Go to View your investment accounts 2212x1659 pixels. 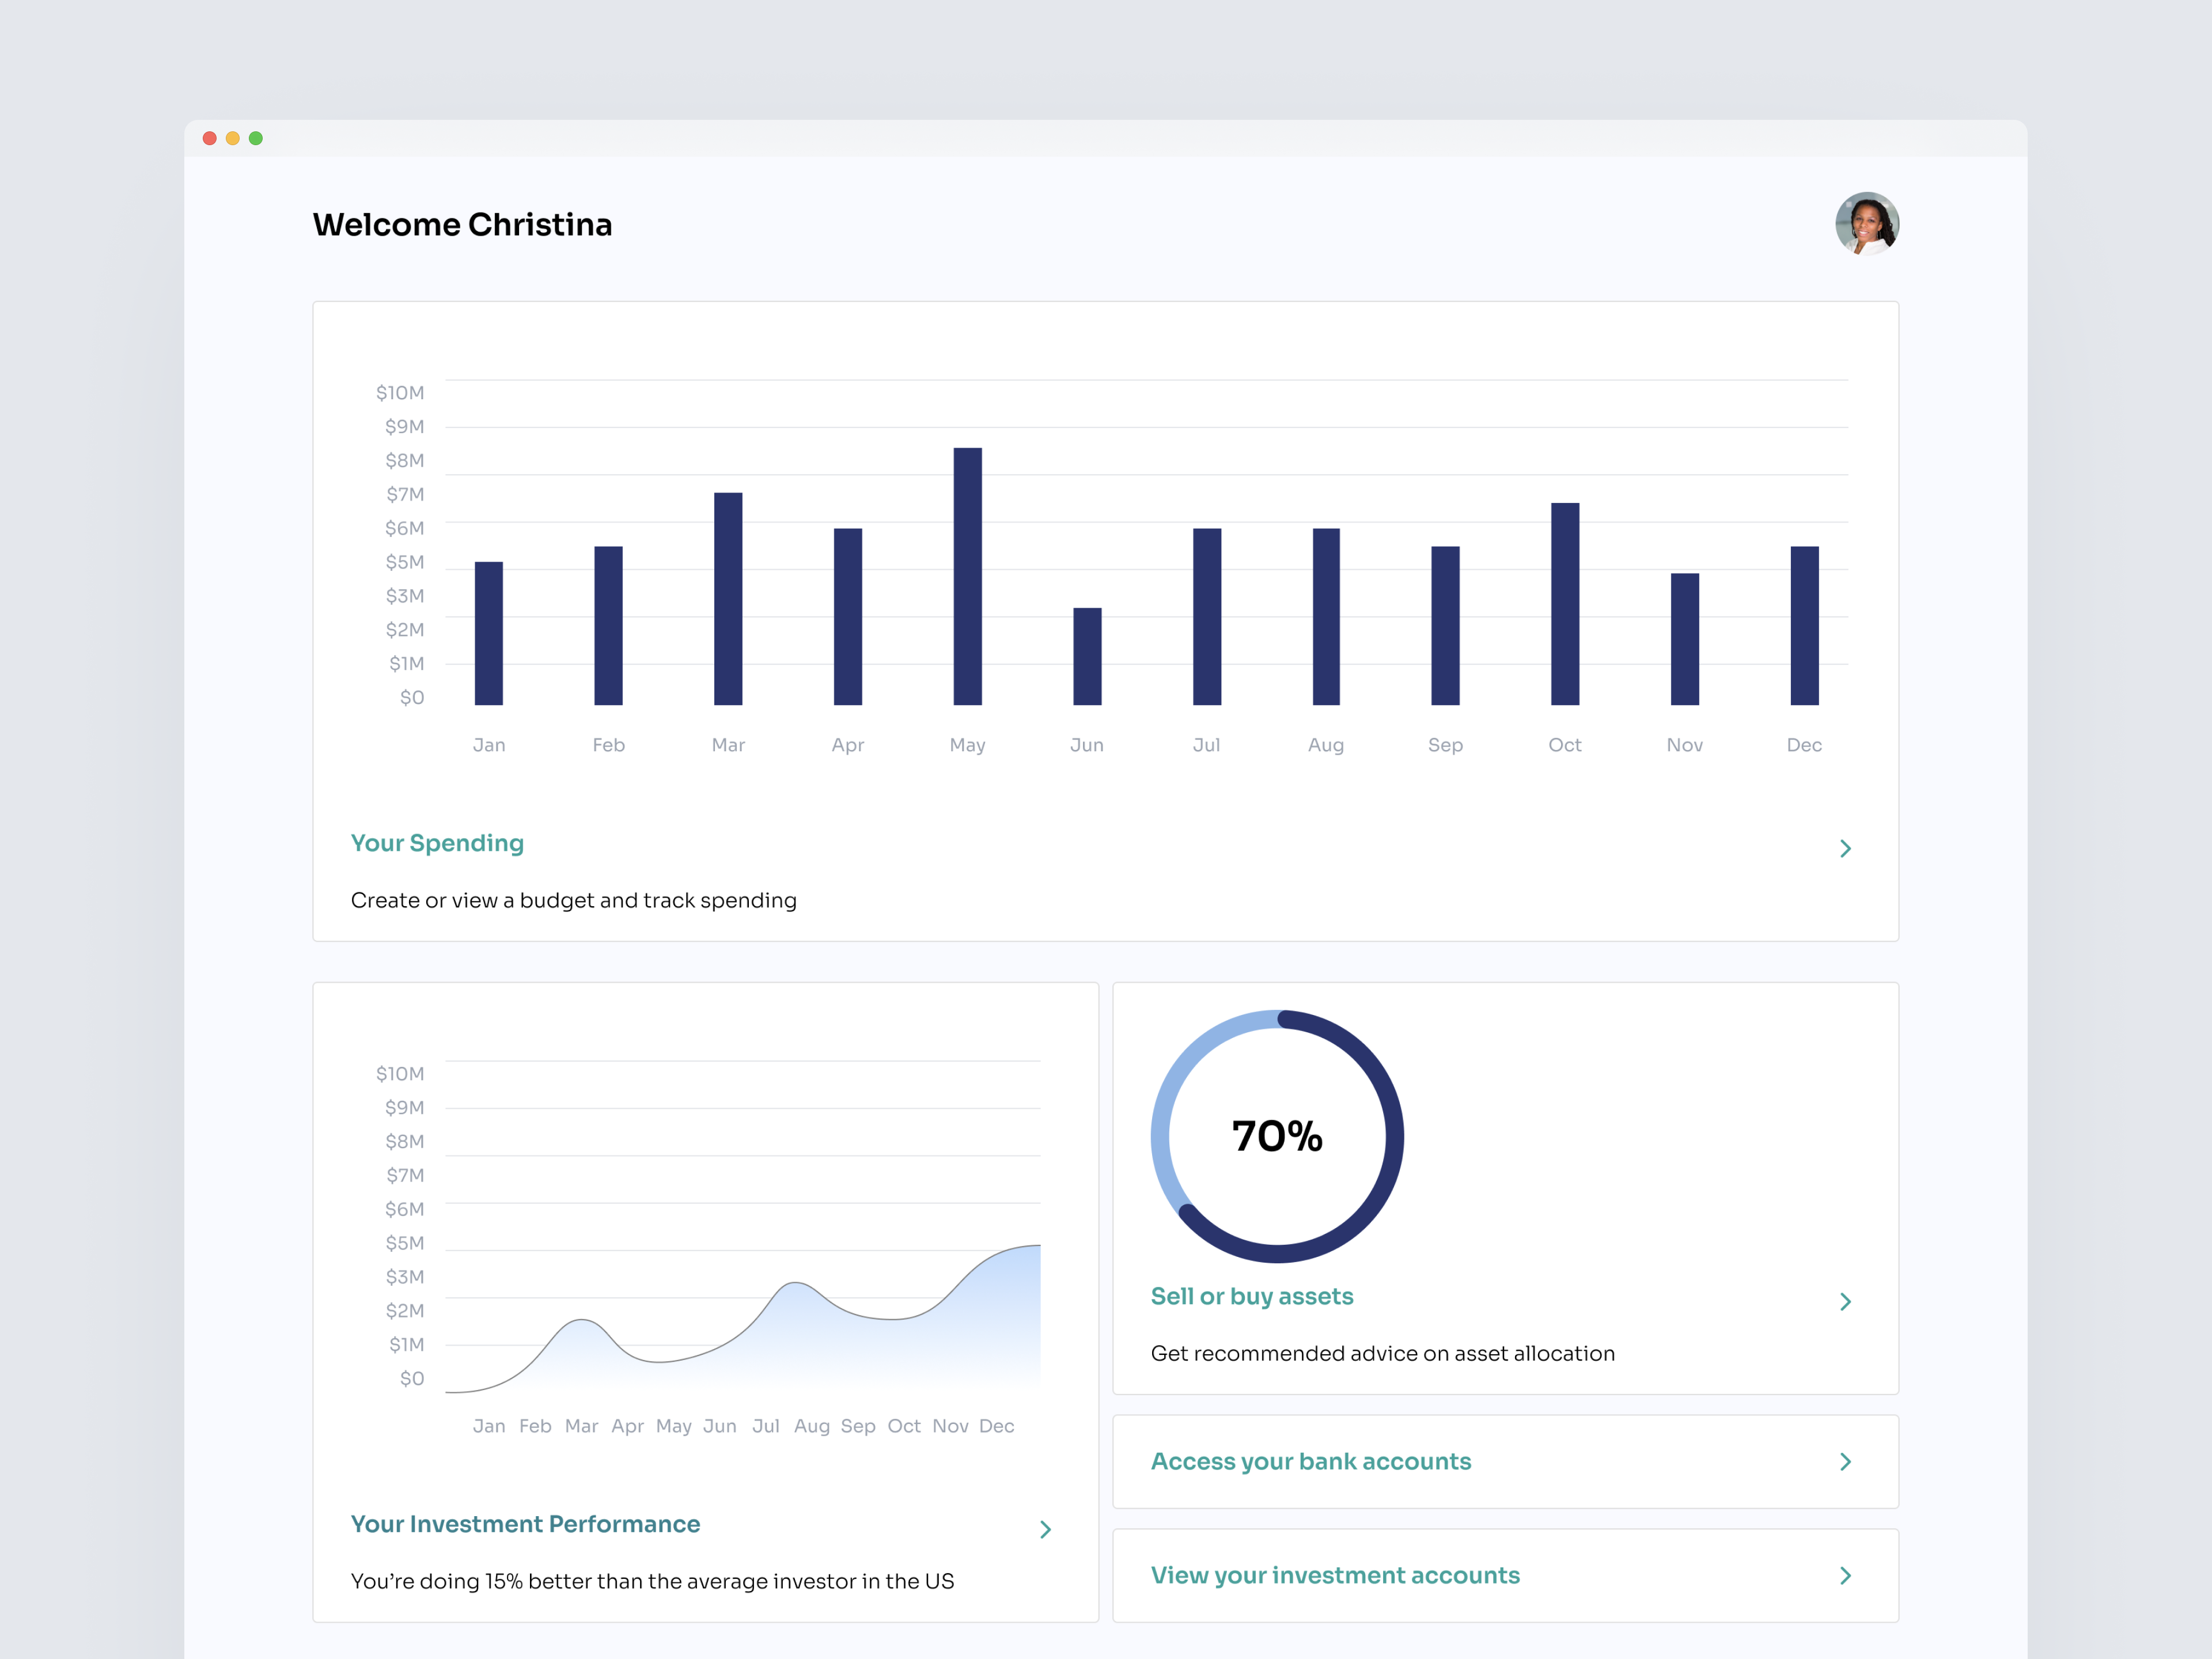pyautogui.click(x=1334, y=1575)
